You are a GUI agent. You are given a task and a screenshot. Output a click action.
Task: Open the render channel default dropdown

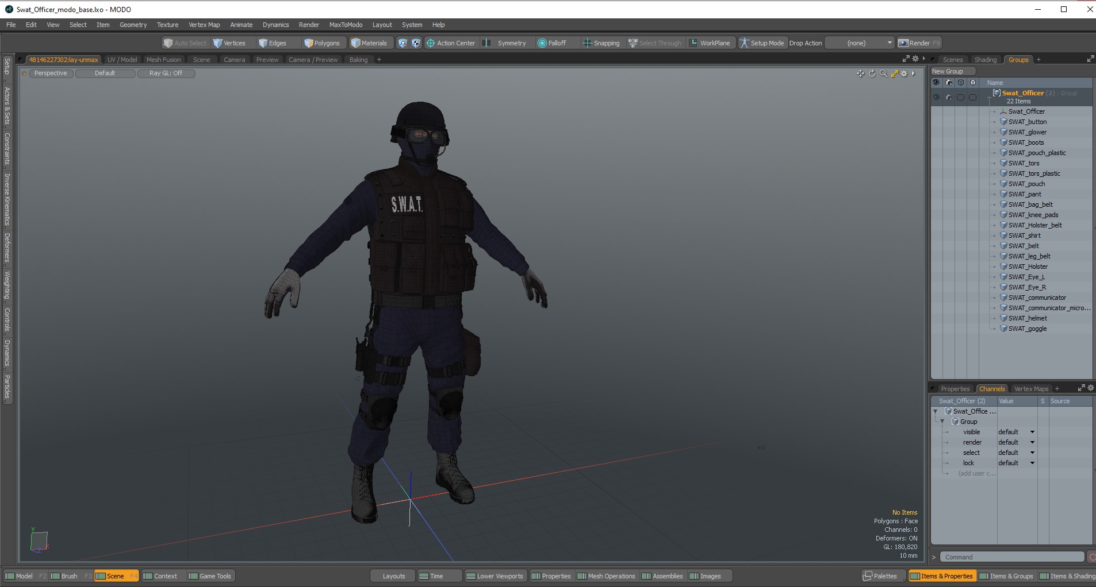(1016, 442)
